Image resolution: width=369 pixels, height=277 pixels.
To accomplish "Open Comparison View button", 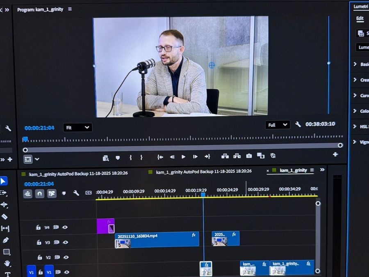I will (261, 156).
